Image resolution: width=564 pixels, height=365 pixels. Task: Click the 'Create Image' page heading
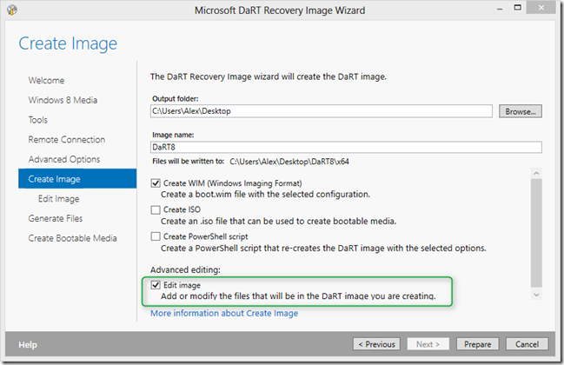pyautogui.click(x=68, y=43)
